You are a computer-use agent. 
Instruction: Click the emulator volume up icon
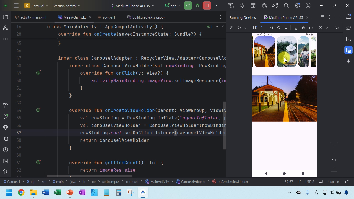coord(239,28)
